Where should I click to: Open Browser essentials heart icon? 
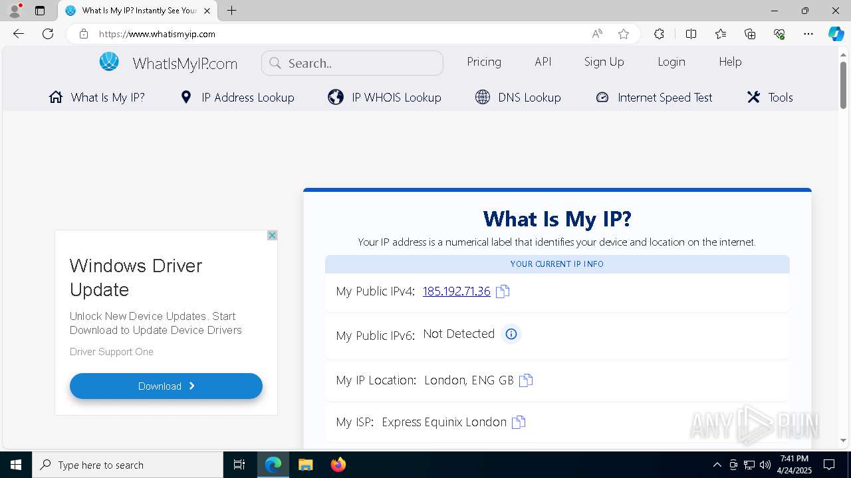pyautogui.click(x=779, y=34)
